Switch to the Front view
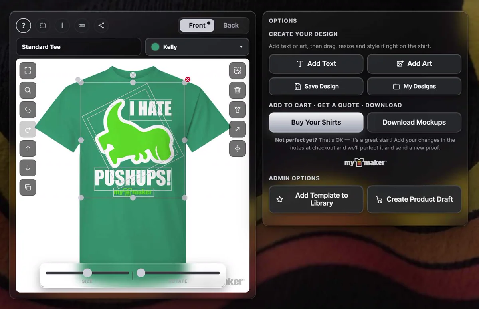 click(197, 26)
